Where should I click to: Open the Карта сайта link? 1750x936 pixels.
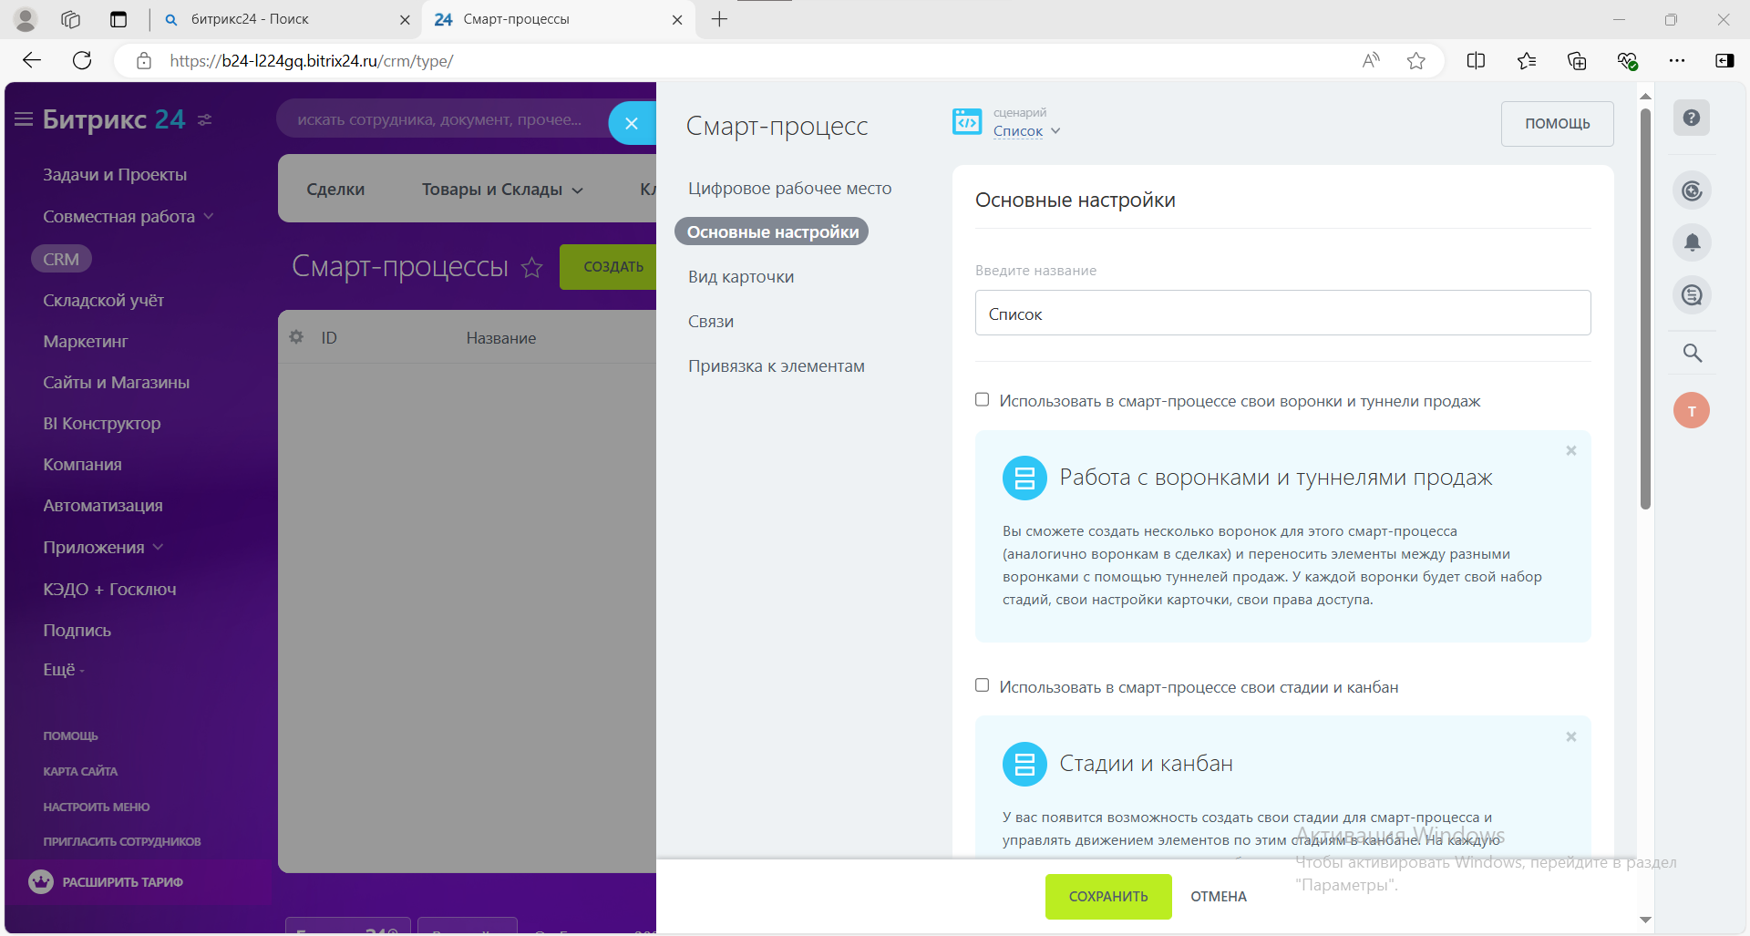80,771
